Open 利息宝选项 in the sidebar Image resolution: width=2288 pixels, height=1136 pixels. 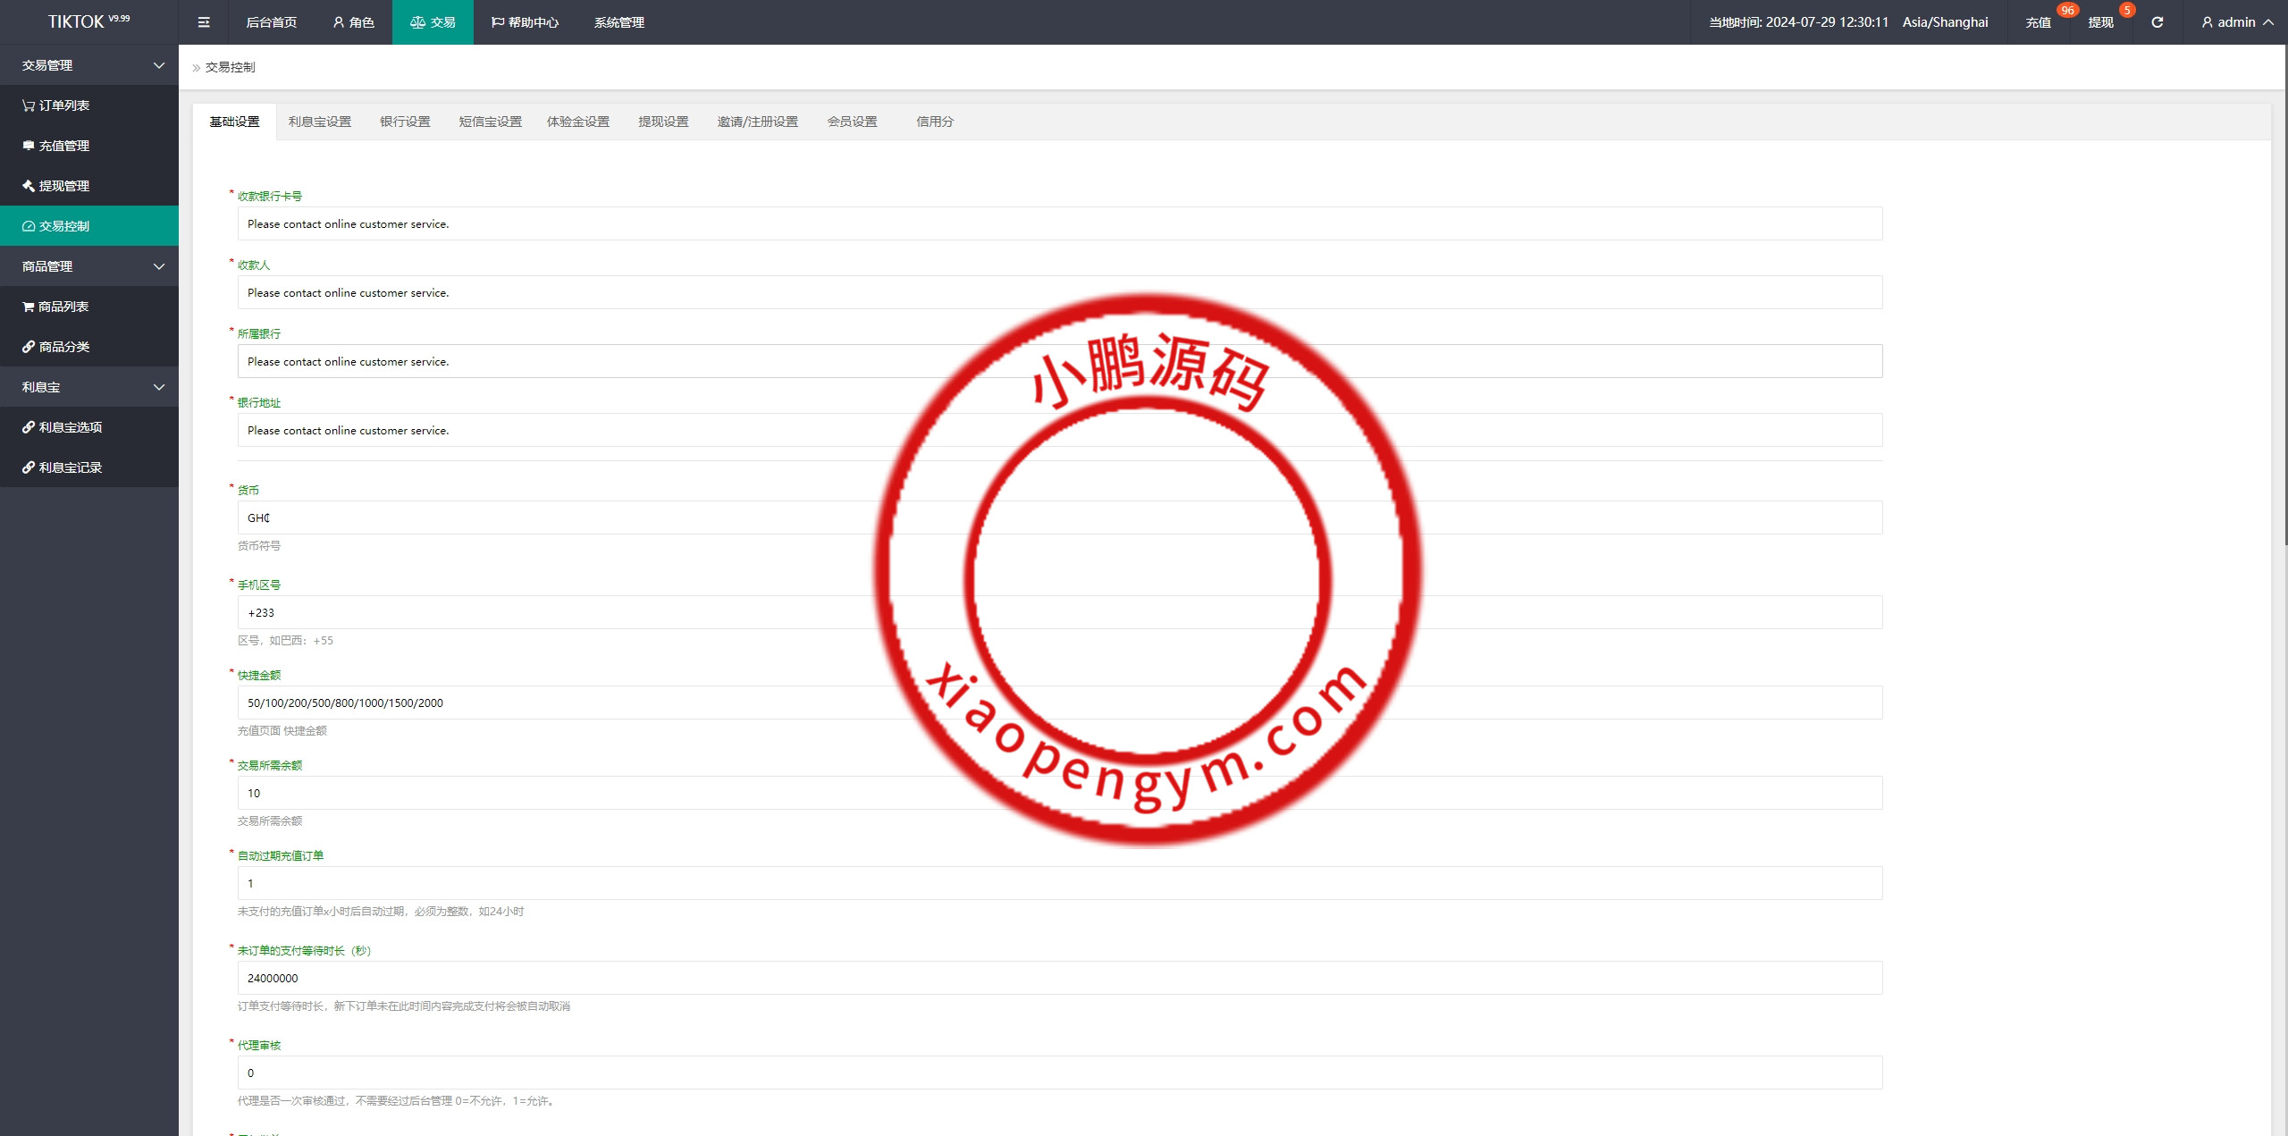click(70, 427)
